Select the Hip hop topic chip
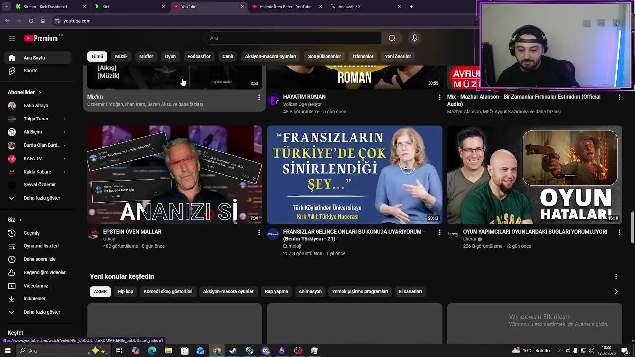Viewport: 635px width, 357px height. point(126,292)
